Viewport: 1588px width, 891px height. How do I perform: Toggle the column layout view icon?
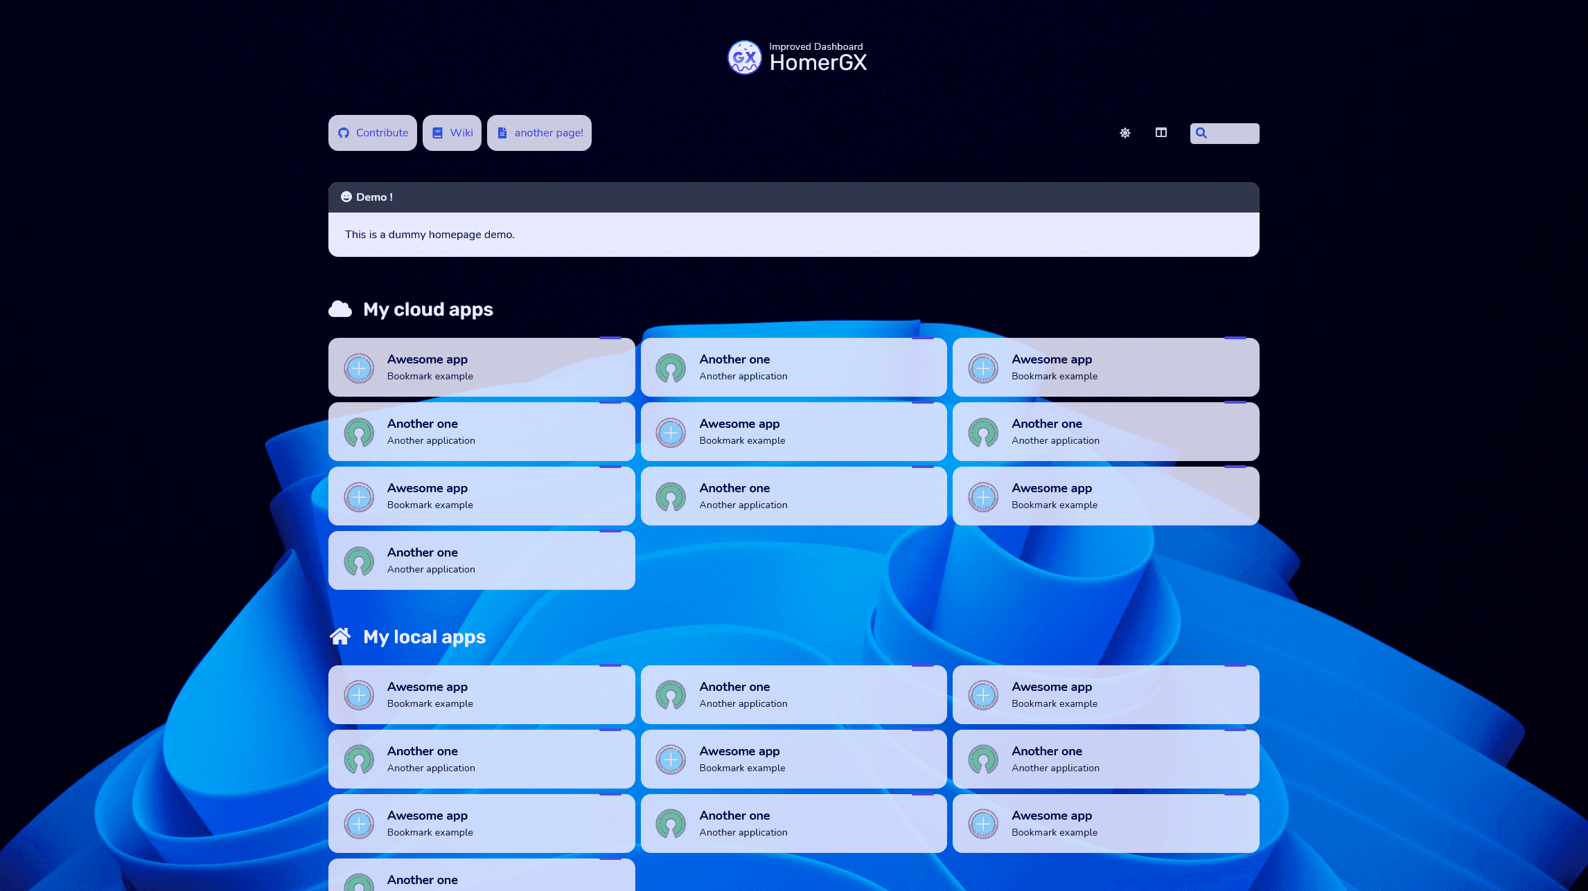coord(1161,133)
